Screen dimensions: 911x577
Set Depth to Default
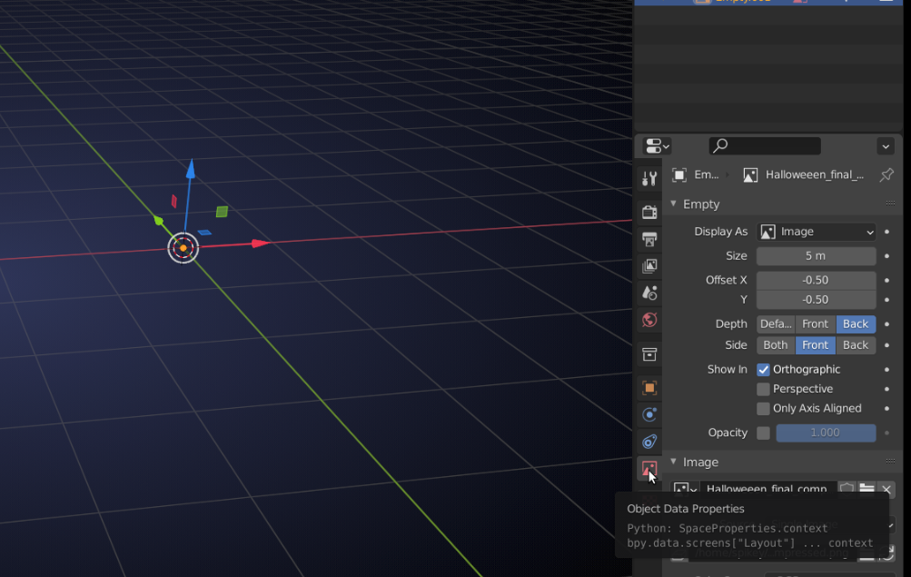[x=776, y=324]
